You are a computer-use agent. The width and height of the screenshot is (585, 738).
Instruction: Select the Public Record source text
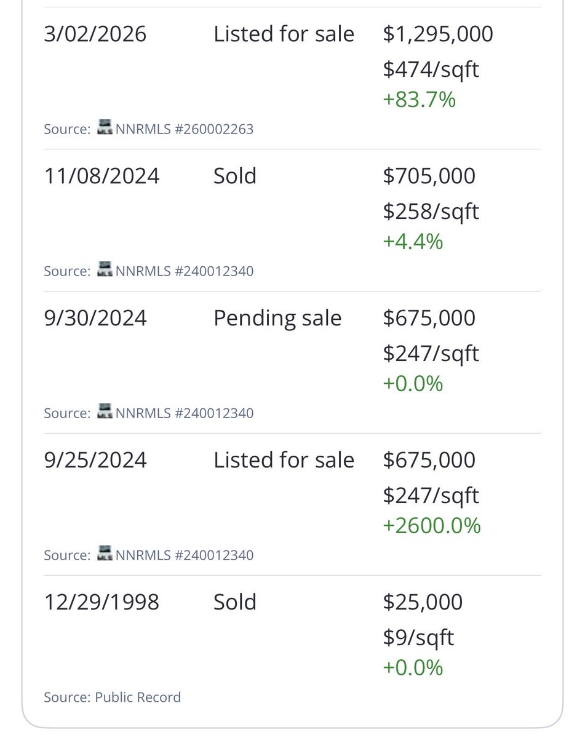tap(138, 697)
